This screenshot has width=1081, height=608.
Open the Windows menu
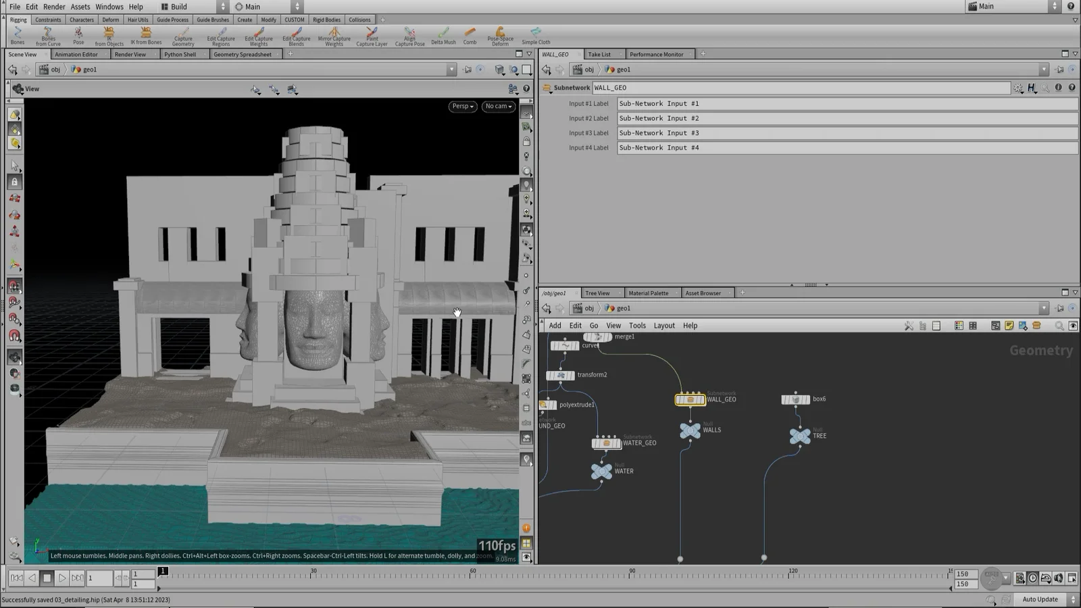click(x=109, y=7)
